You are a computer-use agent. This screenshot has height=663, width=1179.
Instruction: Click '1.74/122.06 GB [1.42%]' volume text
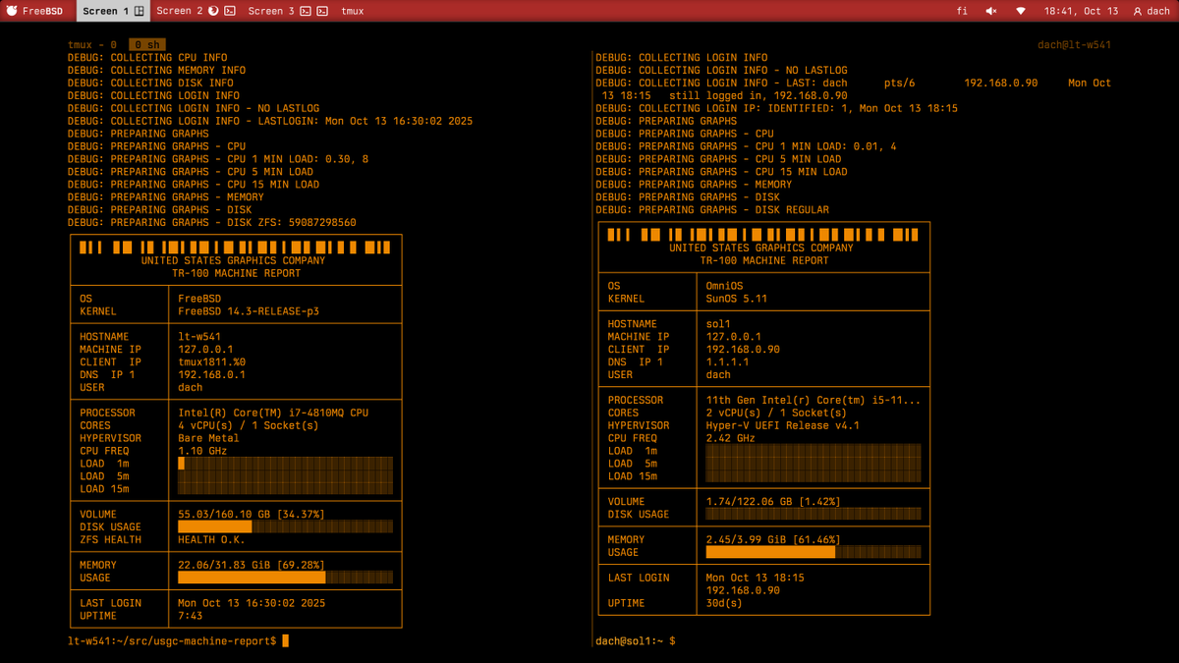pos(774,502)
